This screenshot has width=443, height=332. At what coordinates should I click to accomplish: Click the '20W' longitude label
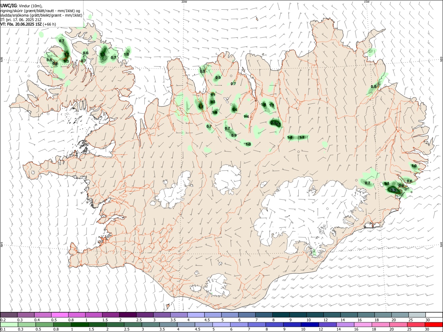[184, 2]
